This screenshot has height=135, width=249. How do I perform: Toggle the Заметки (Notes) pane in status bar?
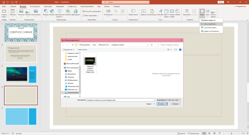[181, 133]
